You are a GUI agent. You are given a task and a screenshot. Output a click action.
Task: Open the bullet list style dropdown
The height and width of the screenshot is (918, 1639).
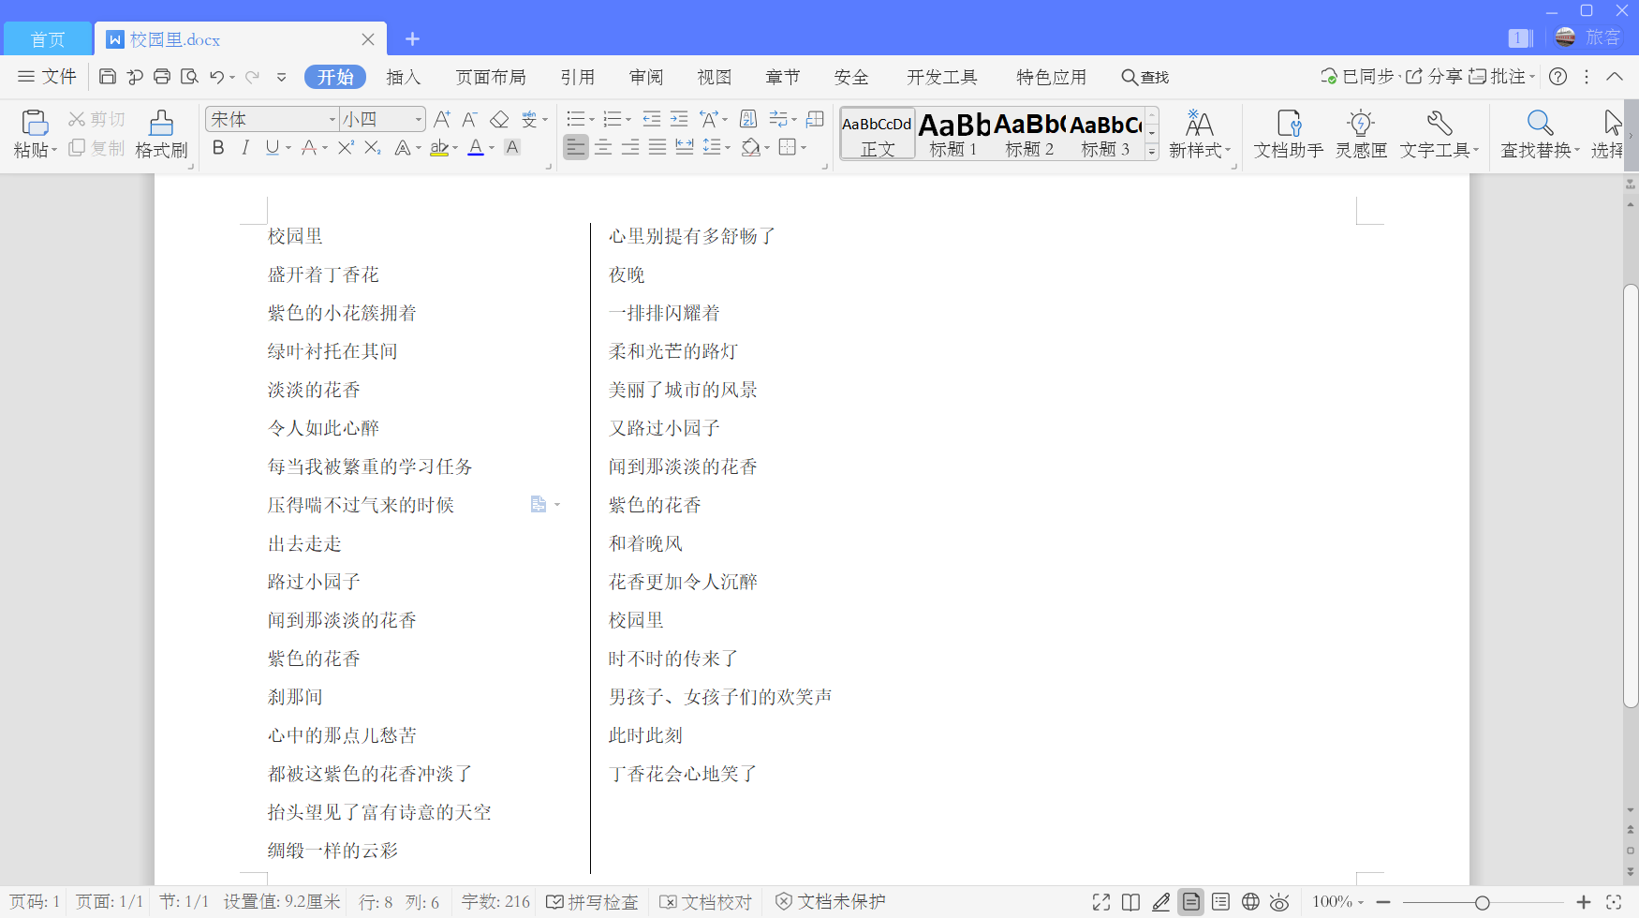click(x=593, y=119)
